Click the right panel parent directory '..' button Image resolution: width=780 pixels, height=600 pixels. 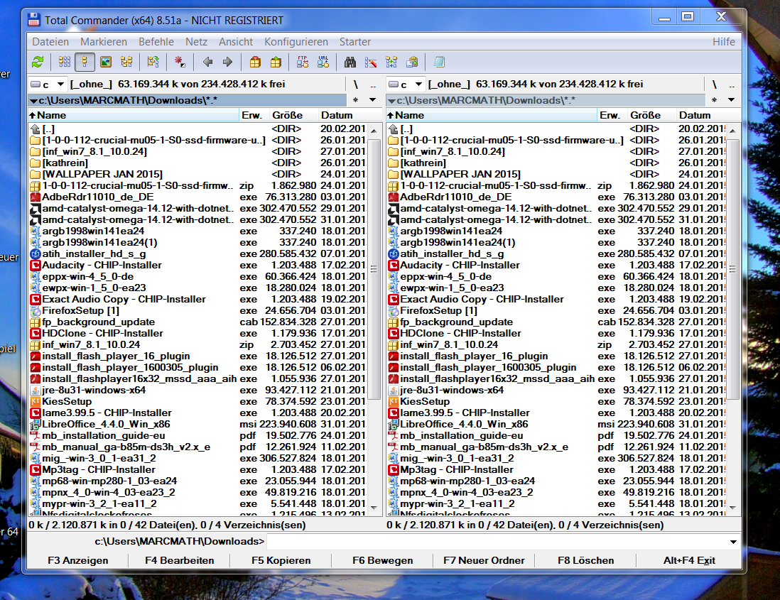[732, 84]
